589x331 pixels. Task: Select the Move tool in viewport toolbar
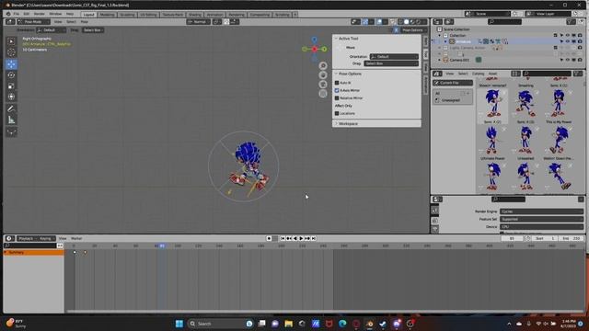(x=11, y=64)
